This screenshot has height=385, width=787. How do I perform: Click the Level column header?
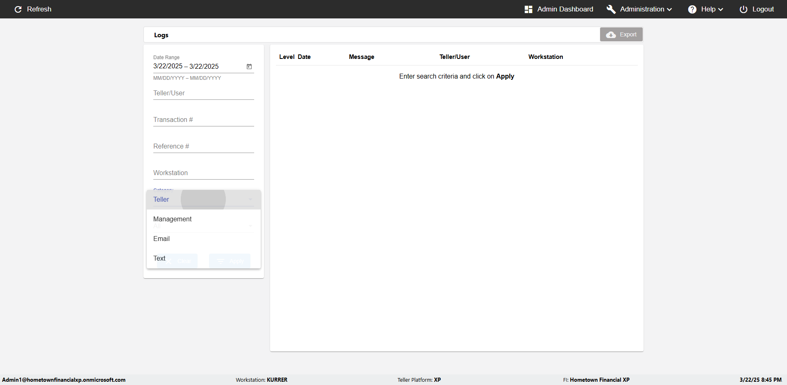[287, 57]
